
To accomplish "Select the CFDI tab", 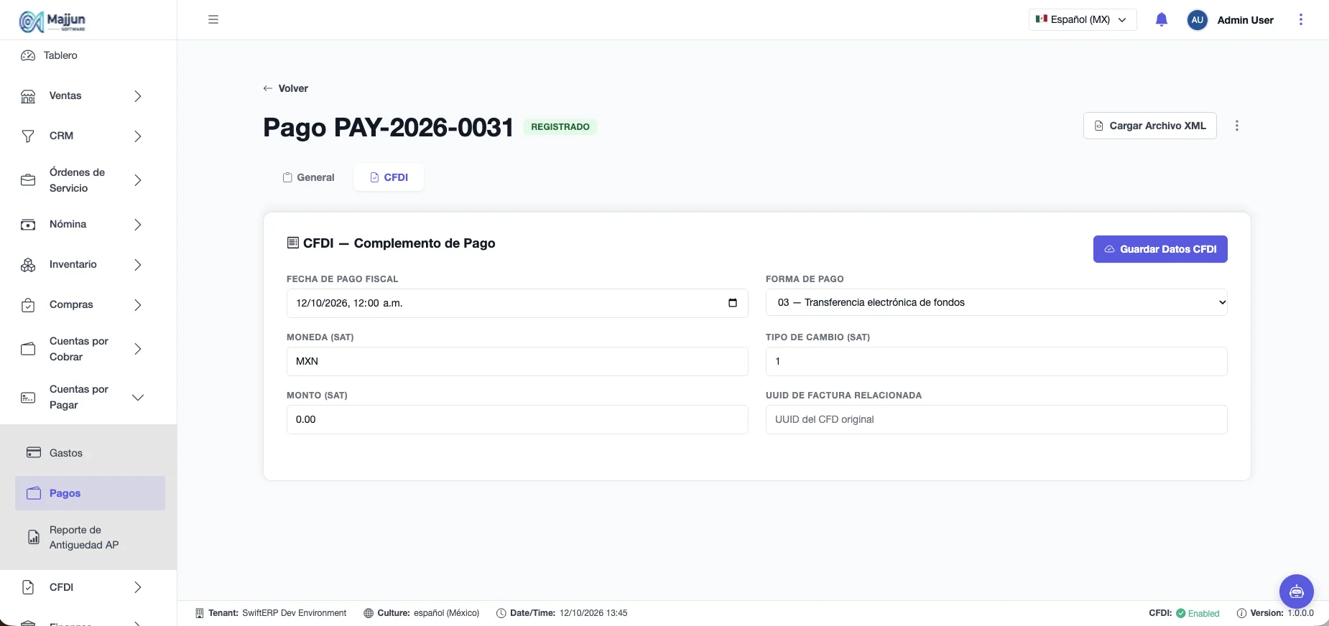I will (x=389, y=177).
